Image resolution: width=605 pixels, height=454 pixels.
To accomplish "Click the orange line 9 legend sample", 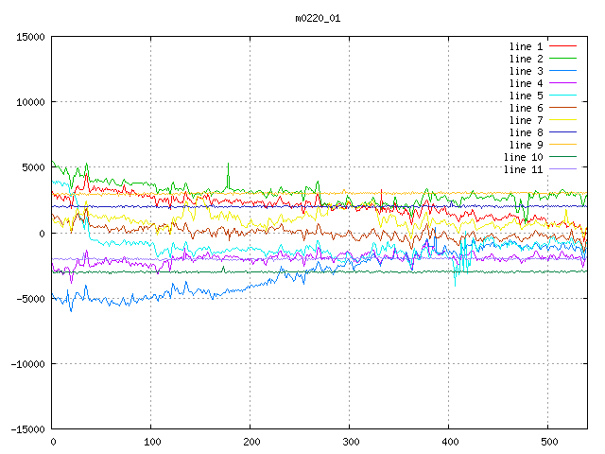I will coord(562,145).
